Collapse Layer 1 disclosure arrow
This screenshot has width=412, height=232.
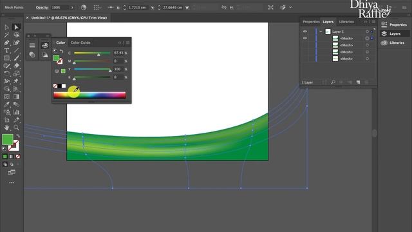pos(321,32)
